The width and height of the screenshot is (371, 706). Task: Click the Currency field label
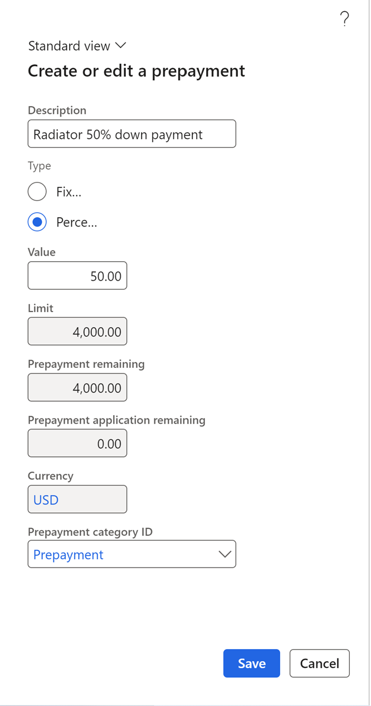[x=51, y=476]
